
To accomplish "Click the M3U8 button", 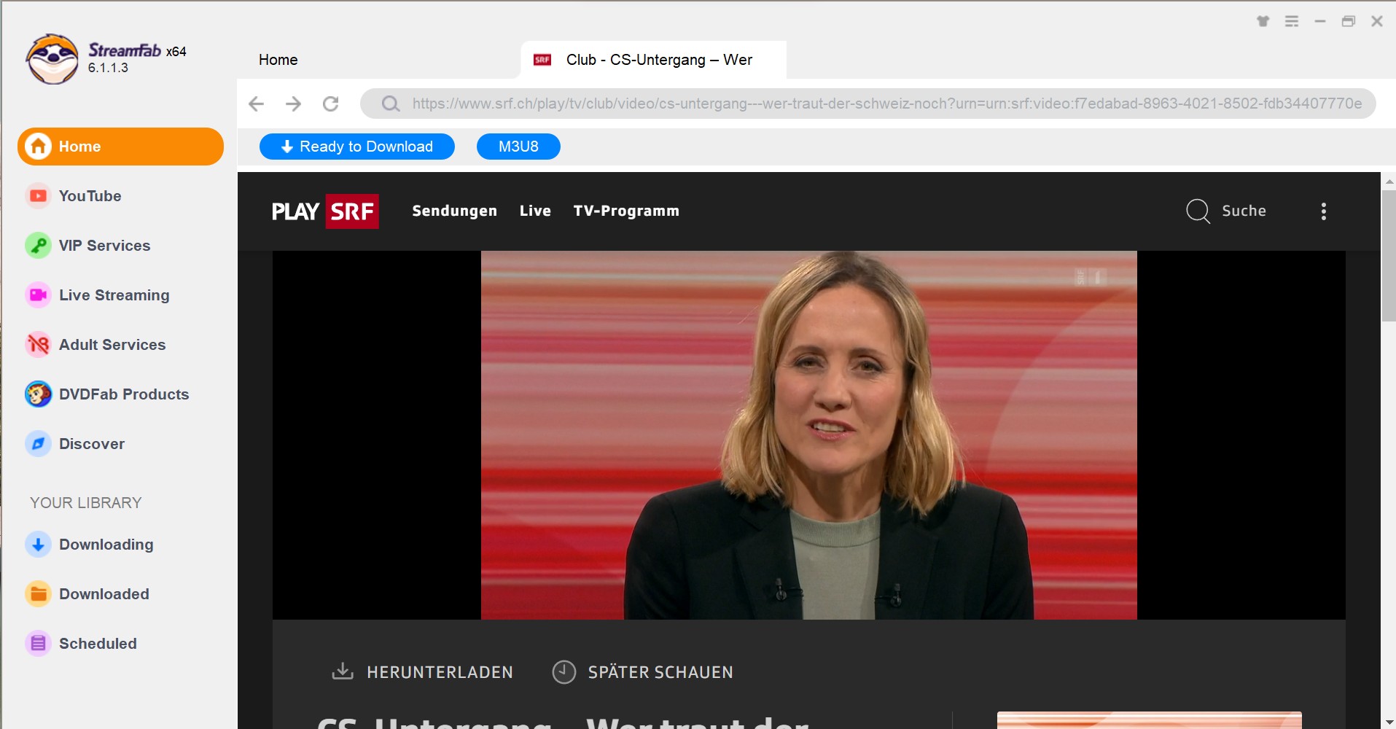I will click(518, 147).
